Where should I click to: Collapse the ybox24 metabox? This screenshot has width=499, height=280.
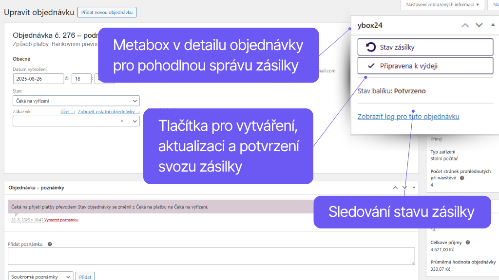[492, 24]
